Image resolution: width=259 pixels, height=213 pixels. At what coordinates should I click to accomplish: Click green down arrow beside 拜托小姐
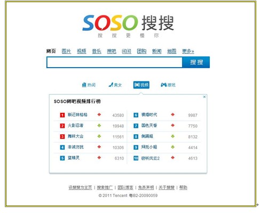point(172,147)
